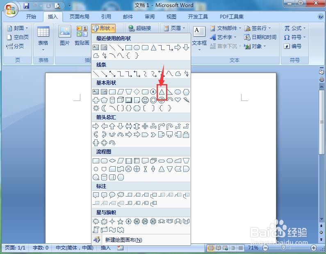326x254 pixels.
Task: Choose the smiley face shape
Action: pyautogui.click(x=145, y=100)
